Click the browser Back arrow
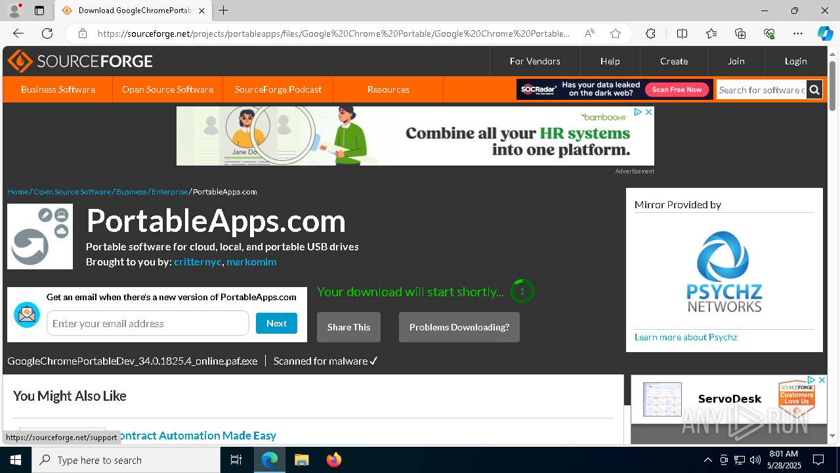840x473 pixels. click(x=18, y=34)
